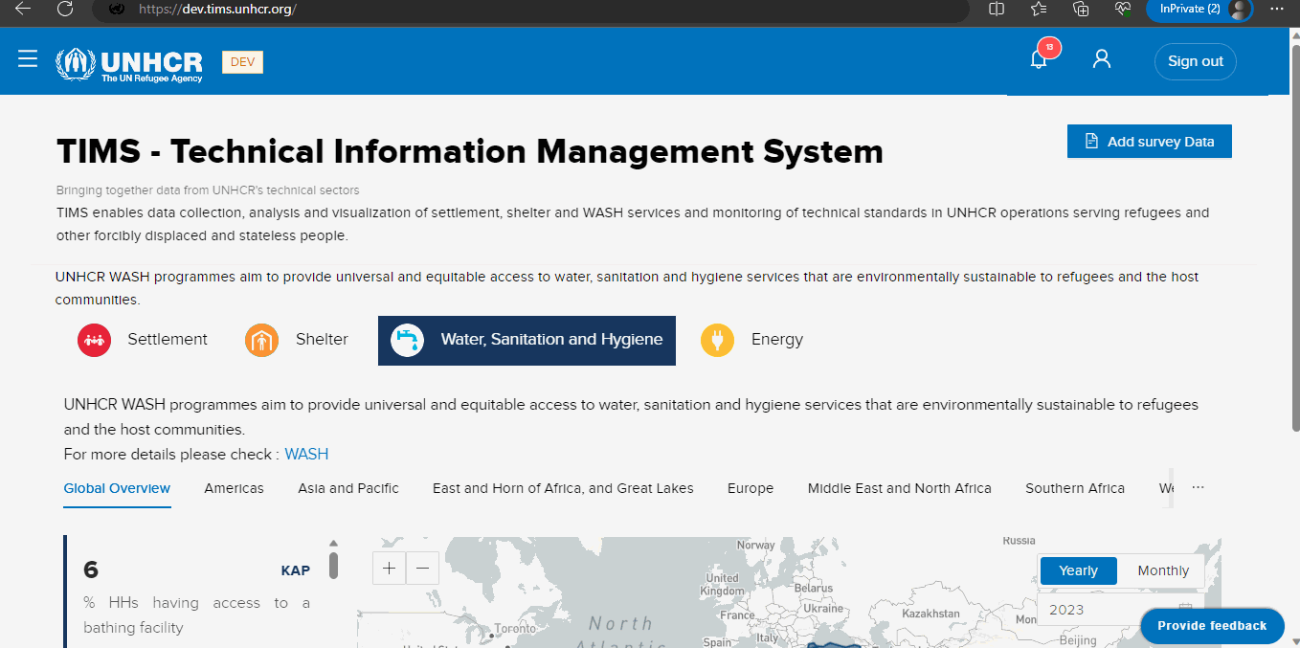Select the Energy sector icon
This screenshot has width=1300, height=648.
point(717,340)
